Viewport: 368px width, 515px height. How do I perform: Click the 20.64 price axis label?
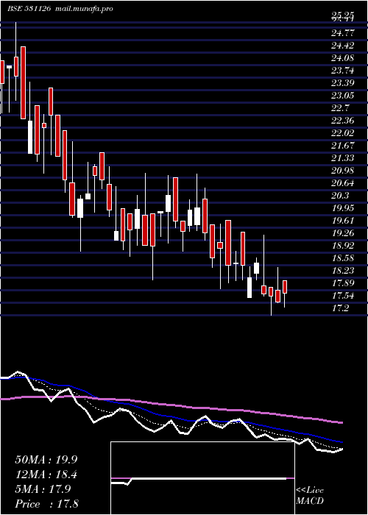click(343, 183)
